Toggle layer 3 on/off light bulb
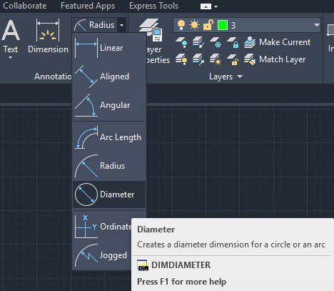This screenshot has width=334, height=291. tap(181, 25)
